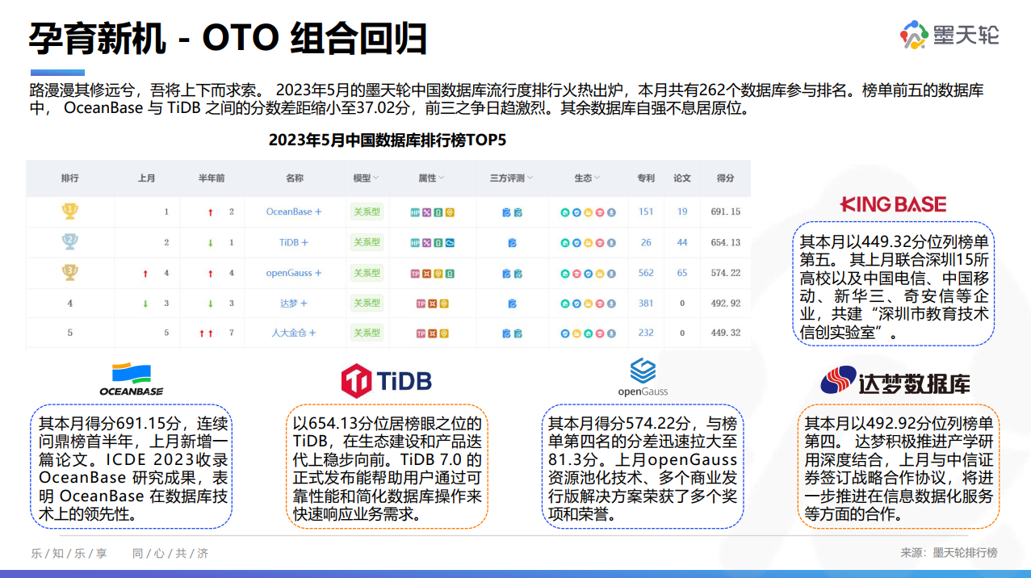This screenshot has width=1031, height=578.
Task: Click the teal ecology icon in OceanBase row
Action: 565,212
